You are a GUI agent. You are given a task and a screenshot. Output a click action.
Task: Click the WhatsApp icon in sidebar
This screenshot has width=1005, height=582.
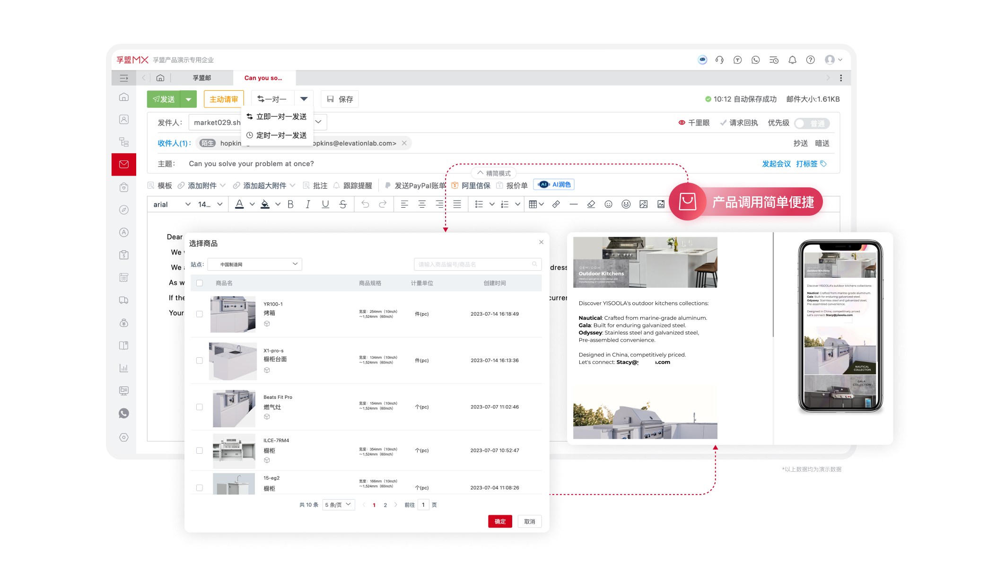124,414
